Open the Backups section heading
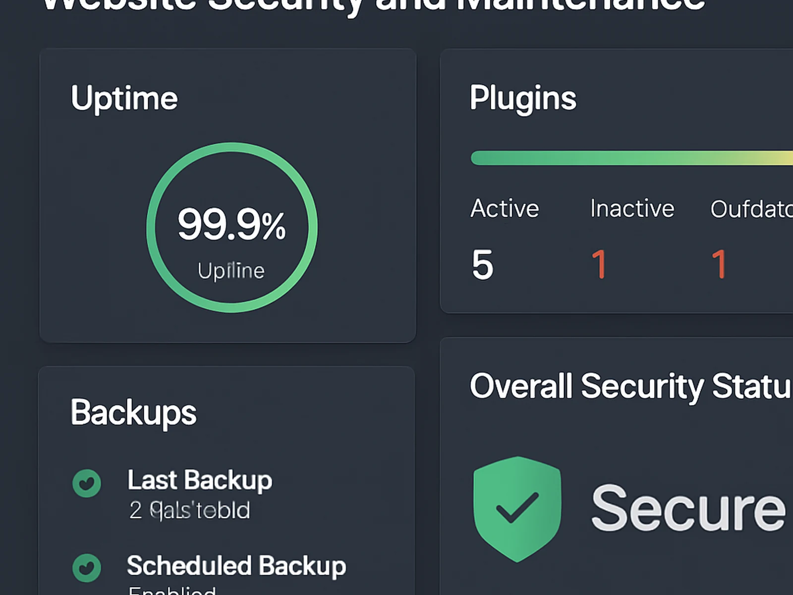Viewport: 793px width, 595px height. tap(133, 413)
